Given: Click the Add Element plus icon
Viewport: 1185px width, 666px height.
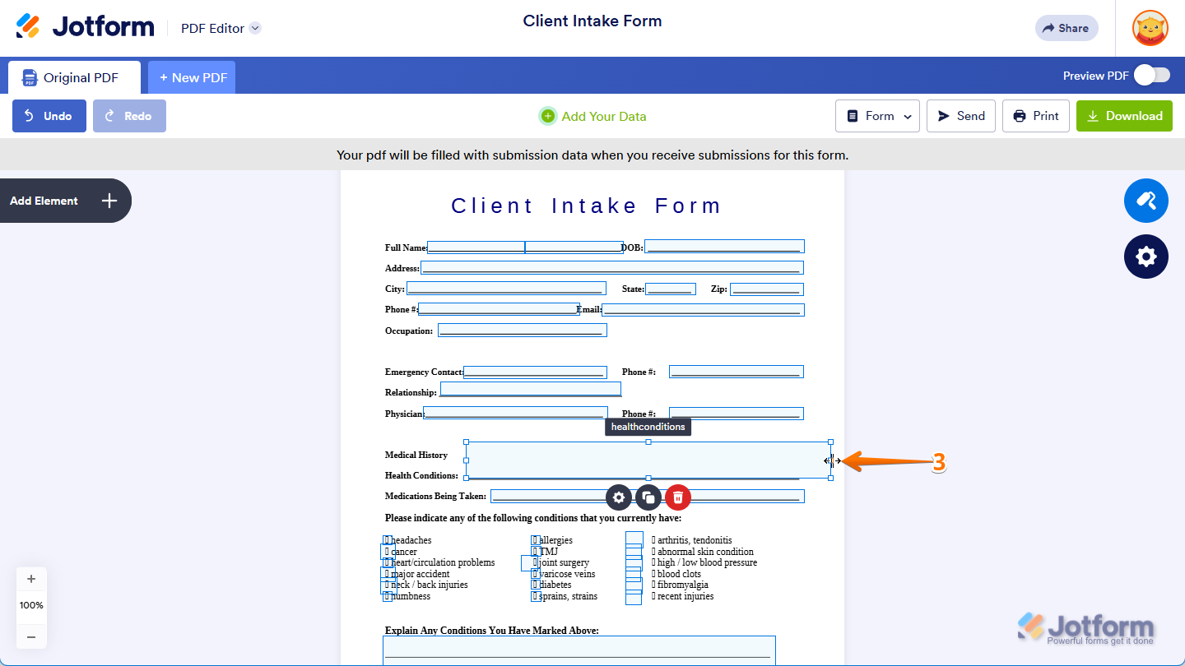Looking at the screenshot, I should (109, 200).
